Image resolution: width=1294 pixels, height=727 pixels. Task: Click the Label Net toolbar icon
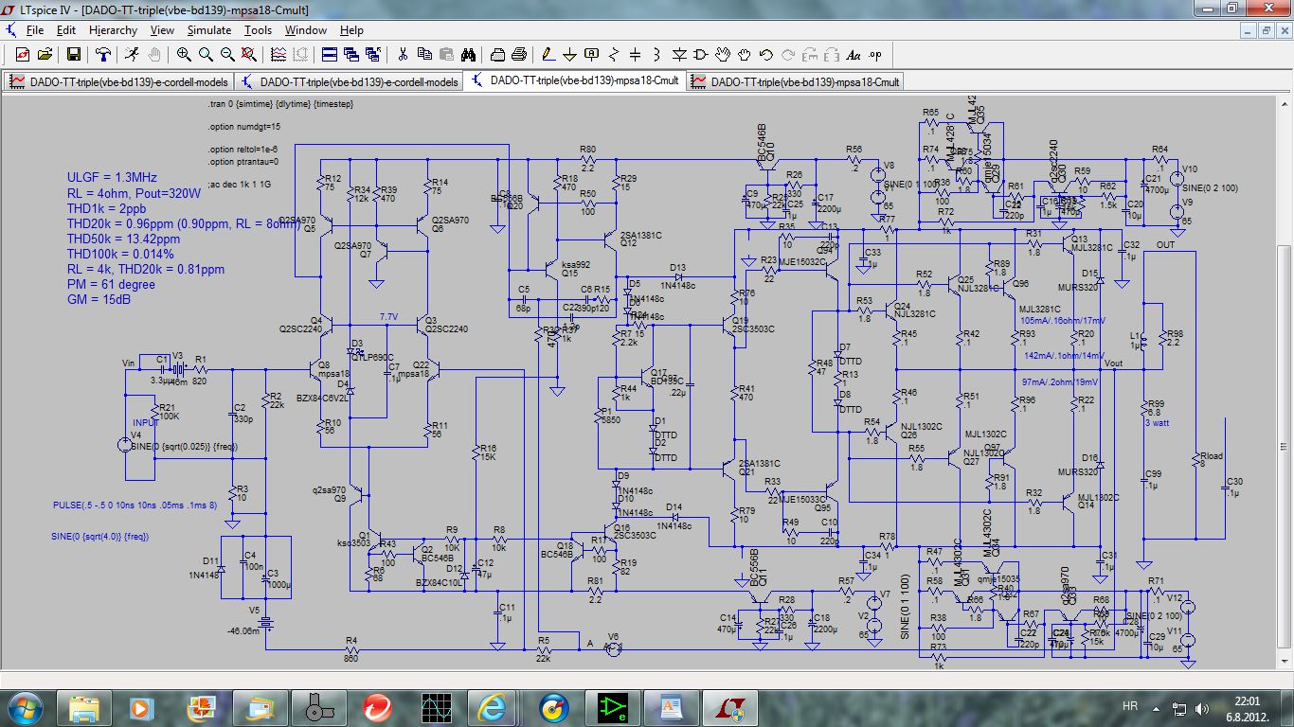click(x=592, y=54)
